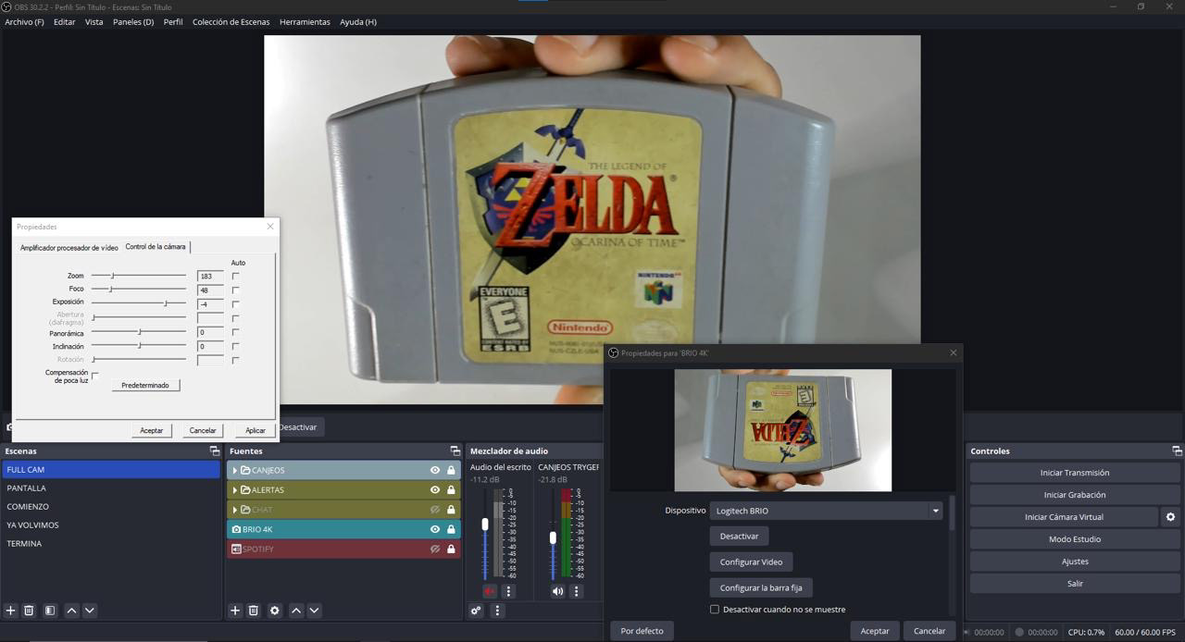Open the Herramientas menu
Image resolution: width=1185 pixels, height=642 pixels.
[x=305, y=21]
